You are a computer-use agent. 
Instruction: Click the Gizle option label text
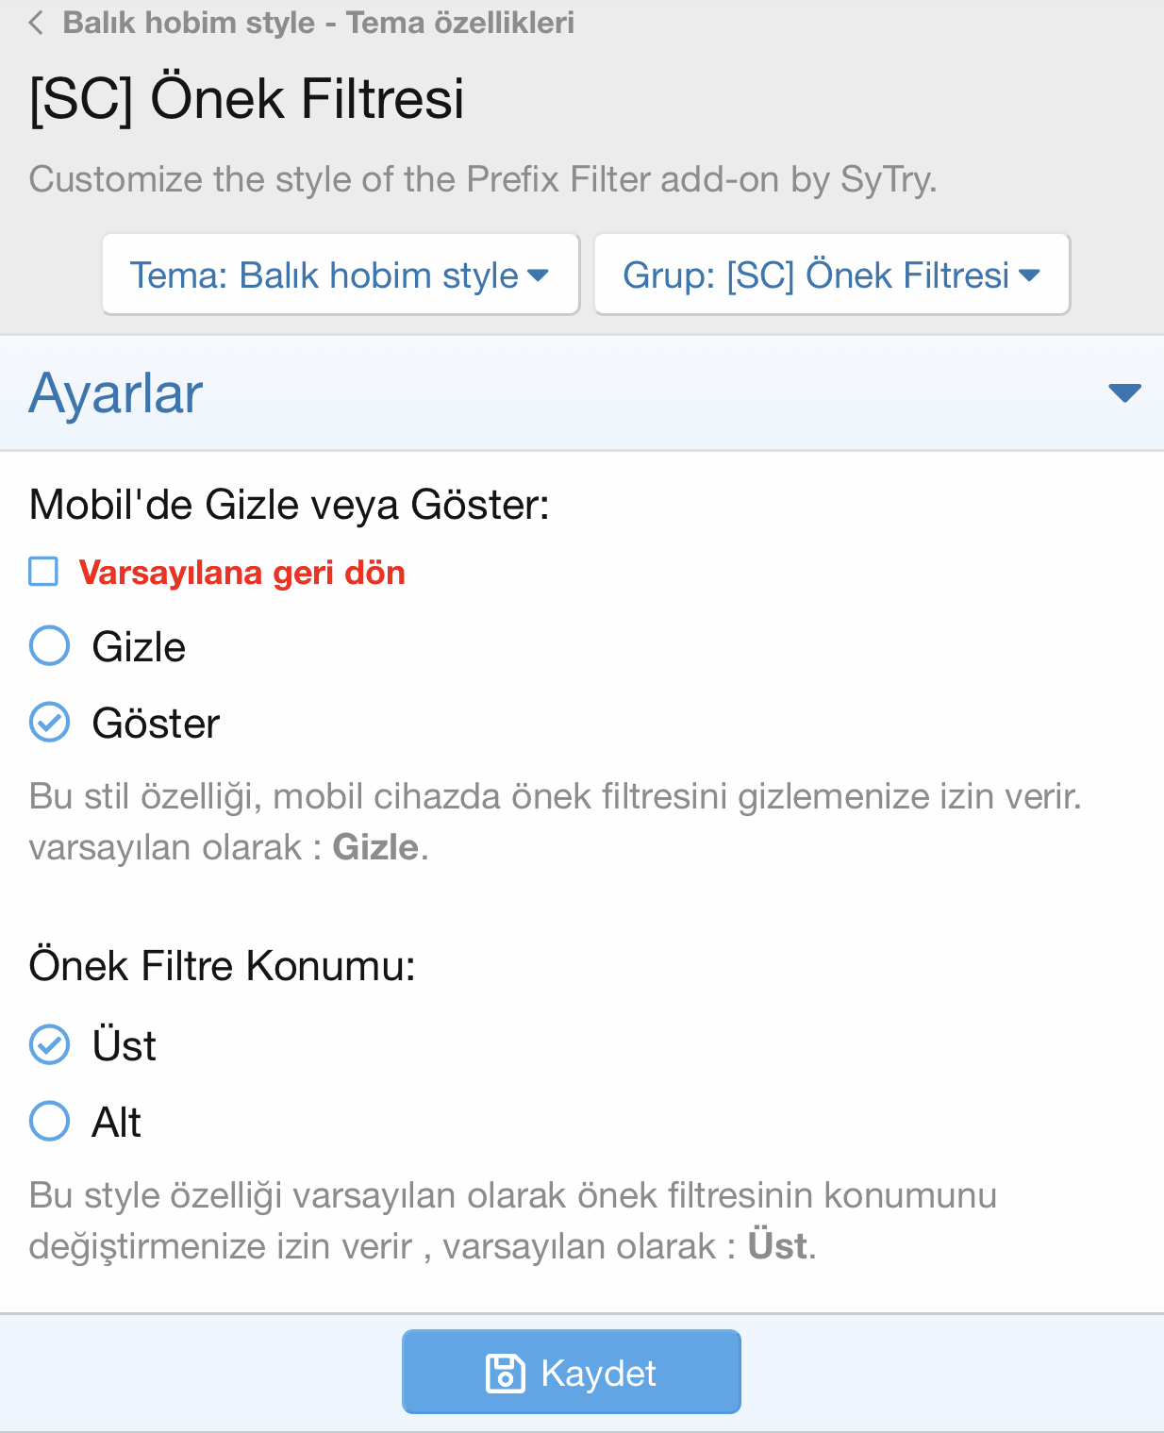coord(139,647)
